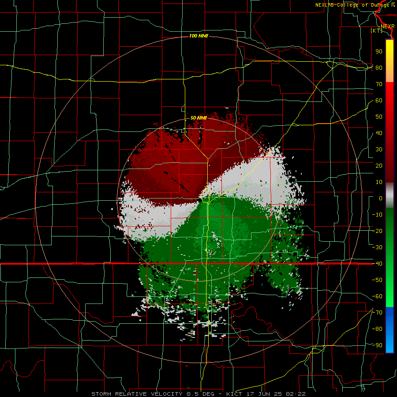Image resolution: width=397 pixels, height=397 pixels.
Task: Pick the blue bottom segment of color bar
Action: click(x=390, y=330)
